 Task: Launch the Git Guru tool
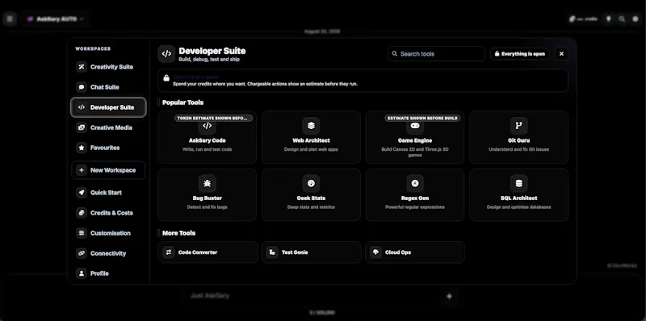(x=518, y=137)
